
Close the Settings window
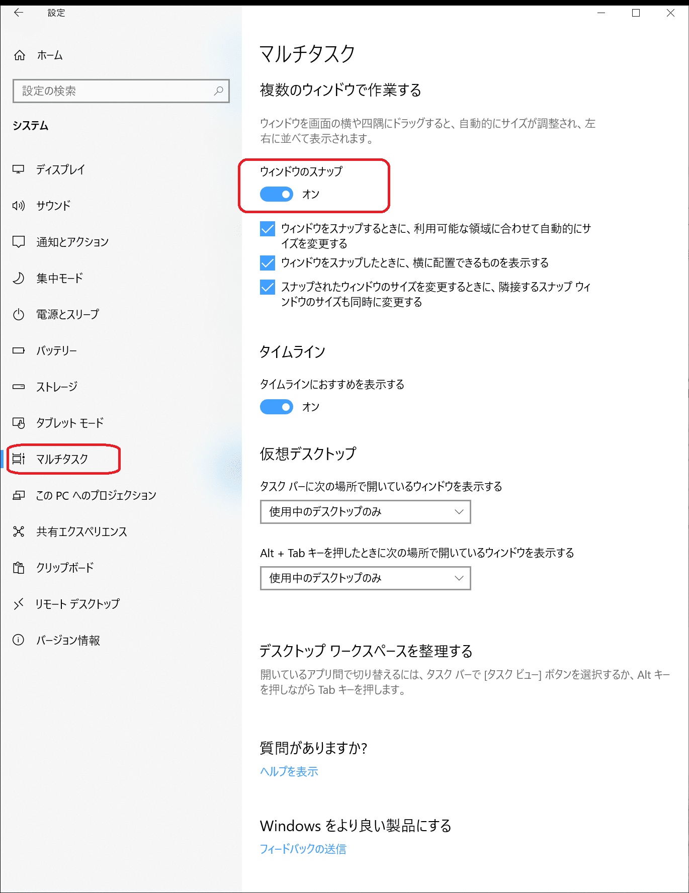[x=670, y=13]
